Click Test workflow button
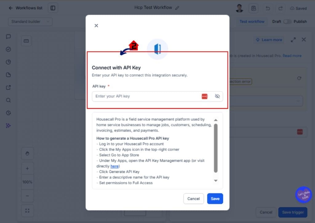The height and width of the screenshot is (223, 315). (x=252, y=22)
